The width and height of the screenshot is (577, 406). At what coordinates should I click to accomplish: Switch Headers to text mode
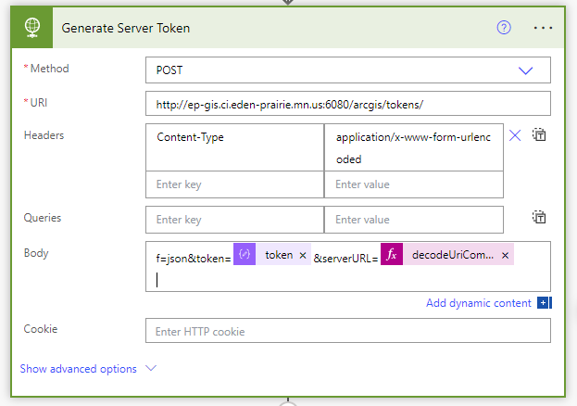[x=539, y=135]
